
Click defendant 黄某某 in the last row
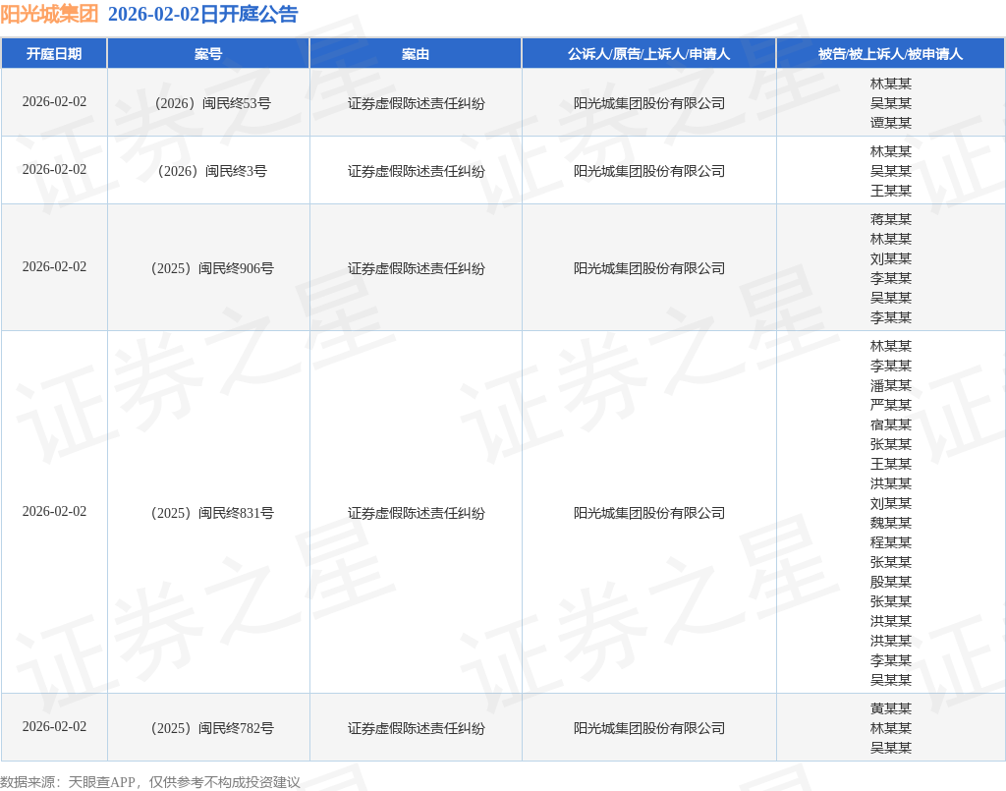pyautogui.click(x=890, y=708)
